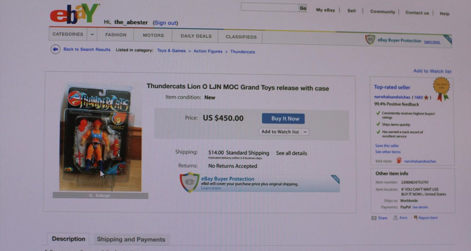Click the Report item flag icon
This screenshot has width=471, height=251.
pos(415,218)
